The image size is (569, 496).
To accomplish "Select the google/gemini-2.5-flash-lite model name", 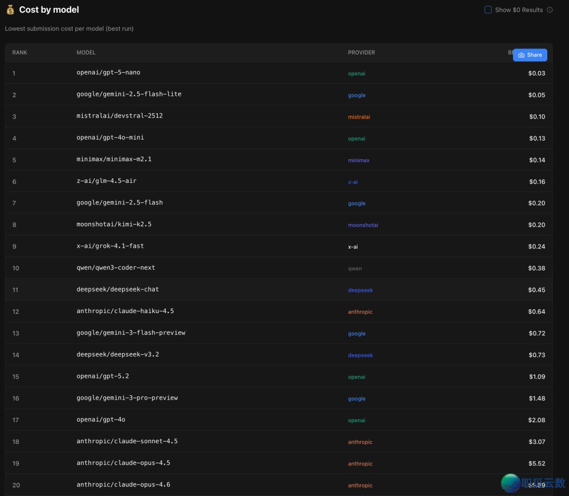I will (129, 94).
